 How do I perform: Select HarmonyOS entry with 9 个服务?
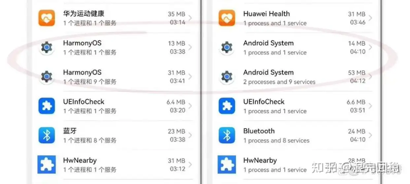[x=89, y=77]
